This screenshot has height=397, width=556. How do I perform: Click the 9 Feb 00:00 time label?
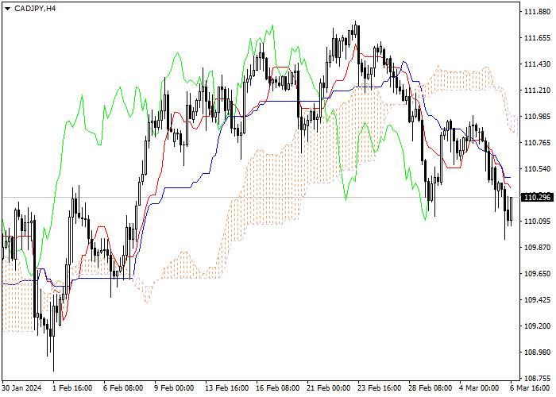(x=175, y=388)
